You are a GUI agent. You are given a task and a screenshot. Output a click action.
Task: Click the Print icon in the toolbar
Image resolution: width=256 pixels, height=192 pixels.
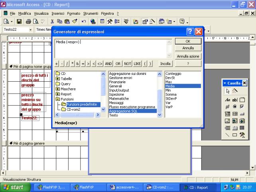click(x=28, y=22)
